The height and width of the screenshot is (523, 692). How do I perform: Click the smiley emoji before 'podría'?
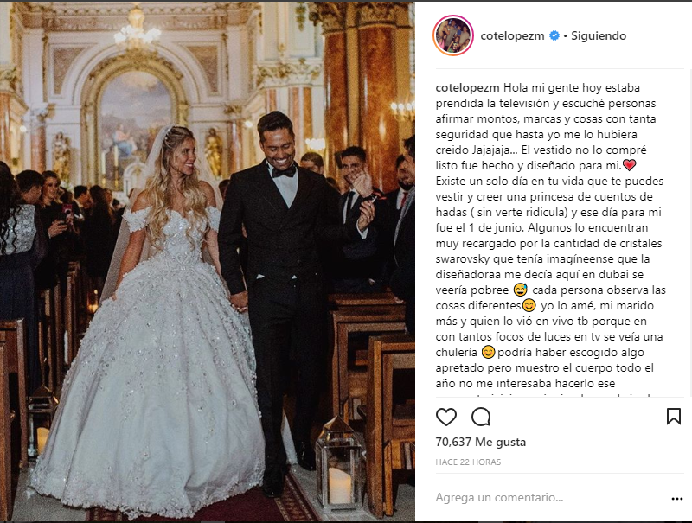[x=488, y=352]
